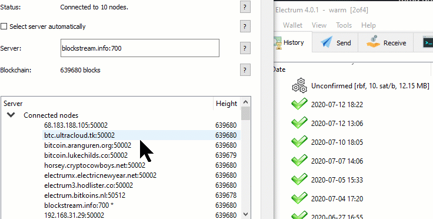This screenshot has width=433, height=219.
Task: Enable Select server automatically checkbox
Action: tap(4, 26)
